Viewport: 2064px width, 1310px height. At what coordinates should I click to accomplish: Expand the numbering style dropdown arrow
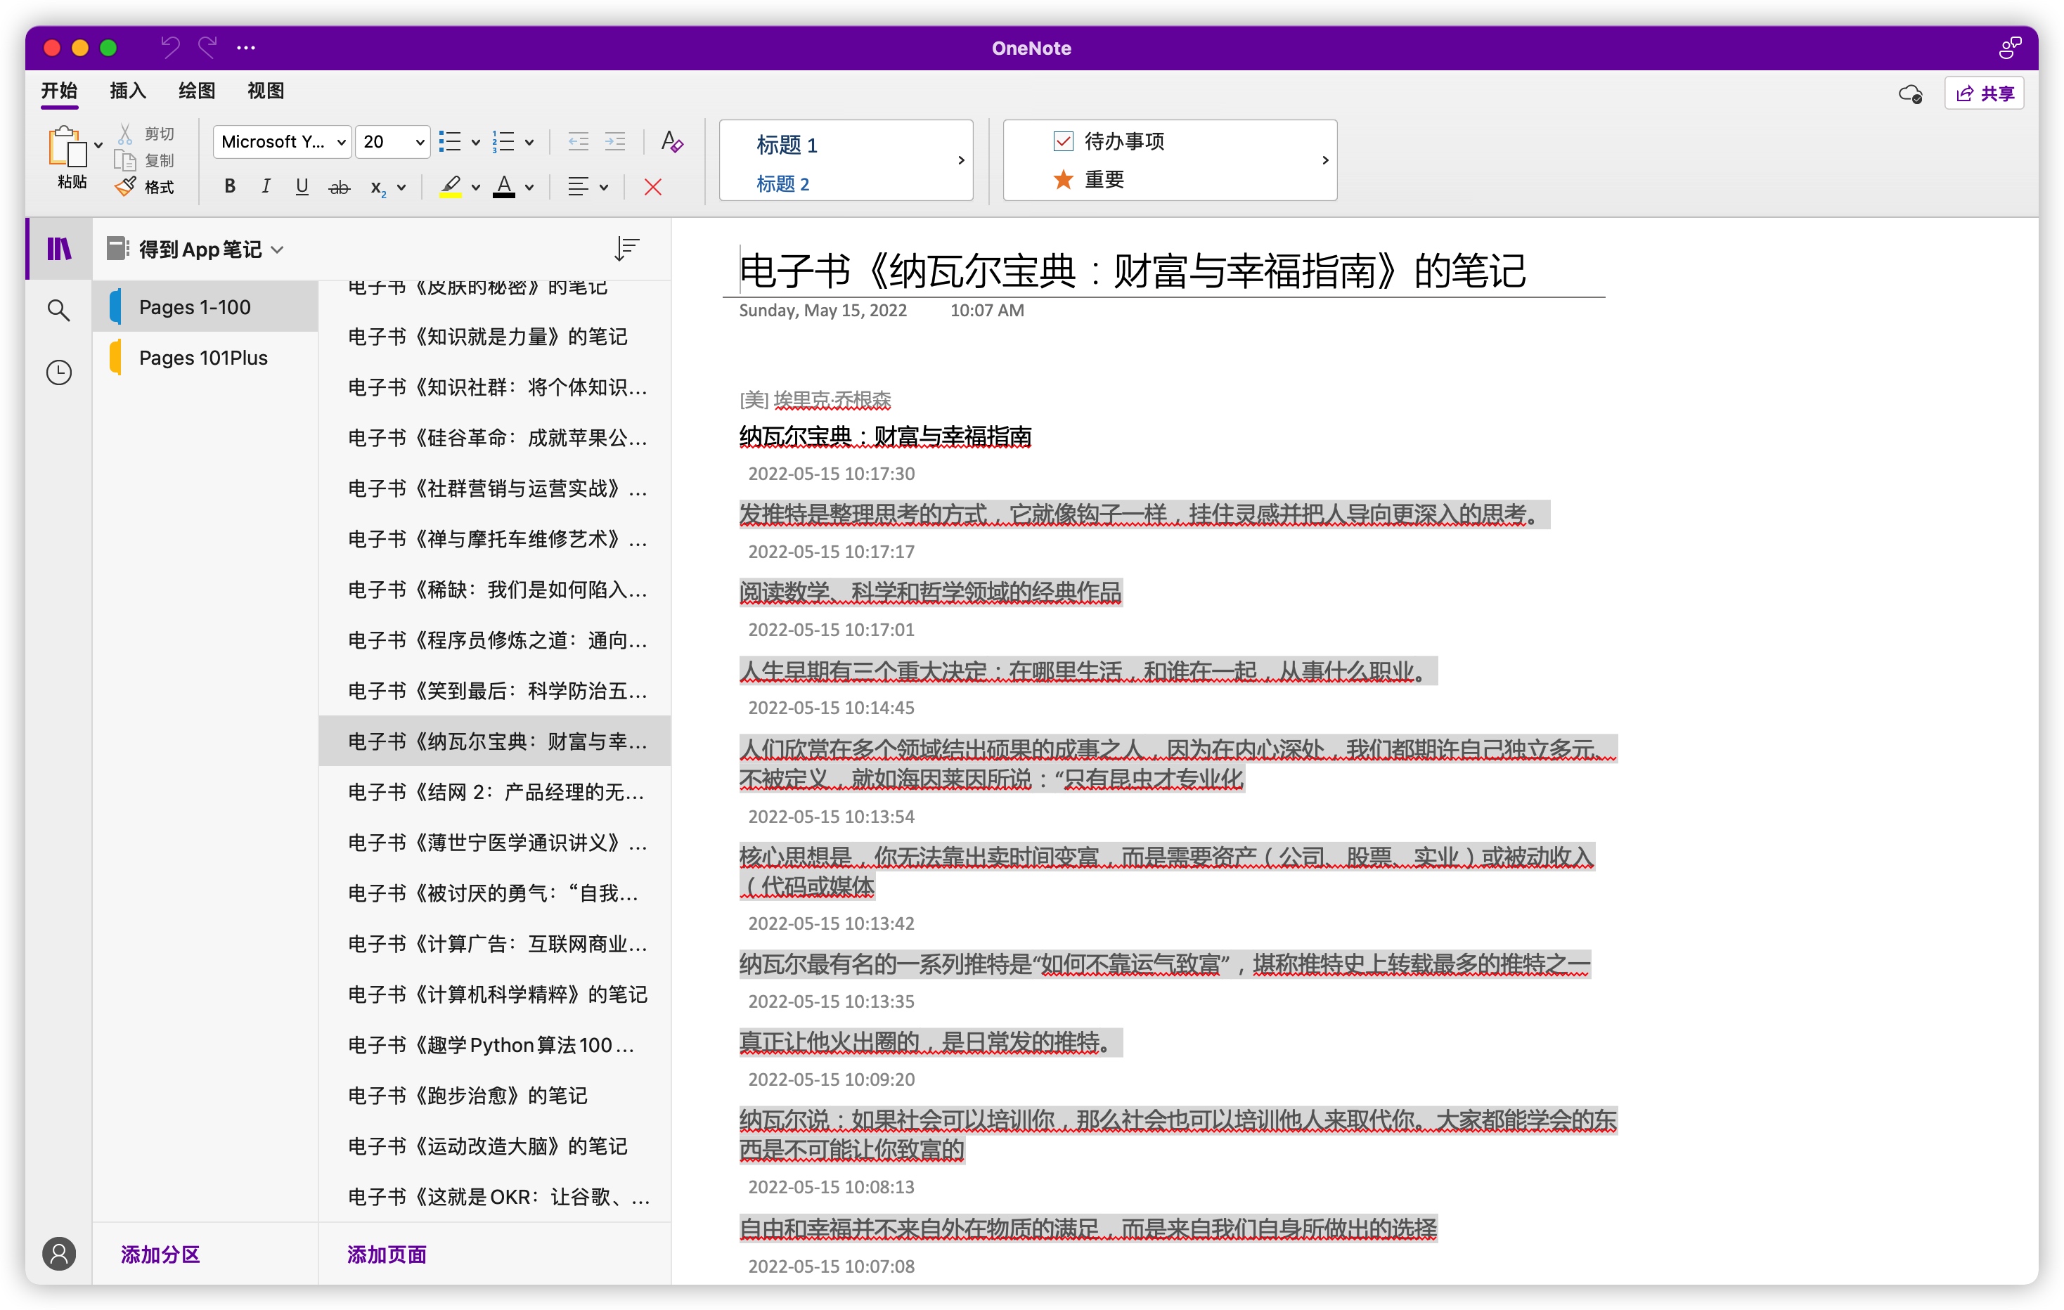530,142
